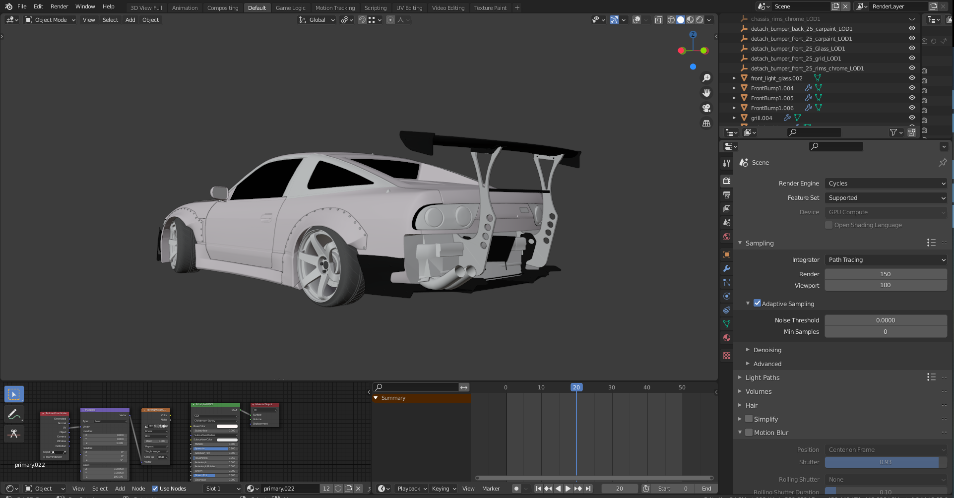954x498 pixels.
Task: Open the Render menu
Action: click(59, 6)
